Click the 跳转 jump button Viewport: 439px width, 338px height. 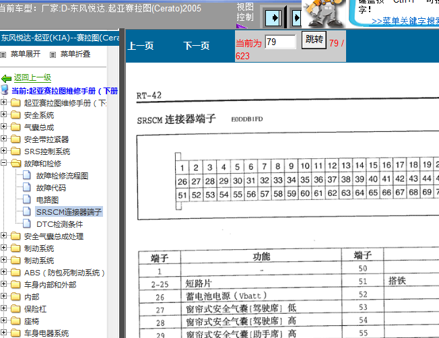(314, 40)
